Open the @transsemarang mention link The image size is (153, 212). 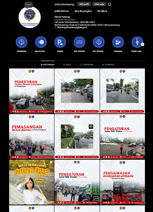tap(112, 25)
